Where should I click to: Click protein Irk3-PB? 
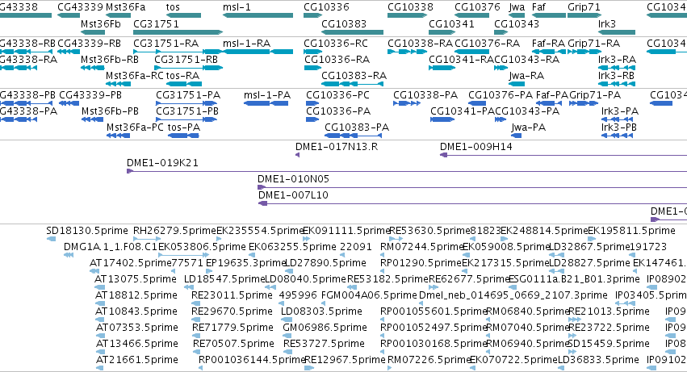[x=618, y=127]
